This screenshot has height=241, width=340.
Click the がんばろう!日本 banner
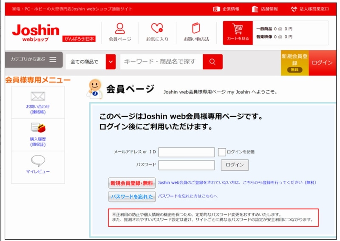[79, 39]
